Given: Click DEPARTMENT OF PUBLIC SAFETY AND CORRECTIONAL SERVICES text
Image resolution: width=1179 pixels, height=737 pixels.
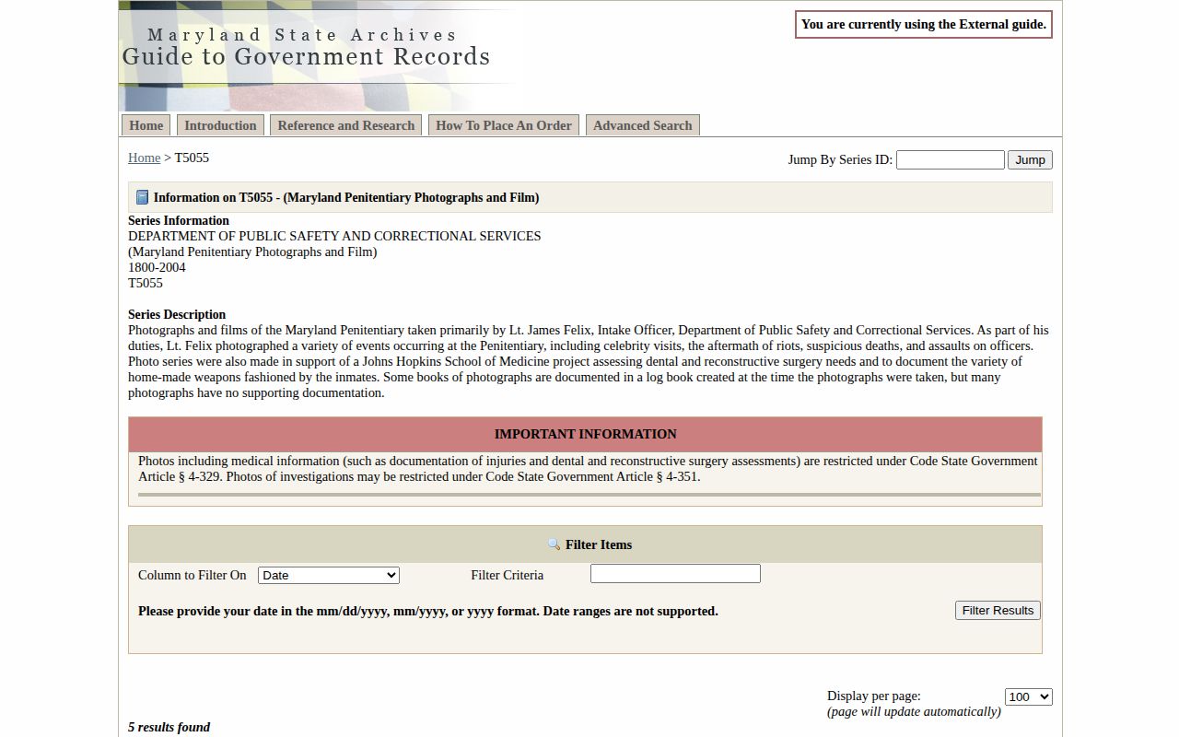Looking at the screenshot, I should (334, 236).
